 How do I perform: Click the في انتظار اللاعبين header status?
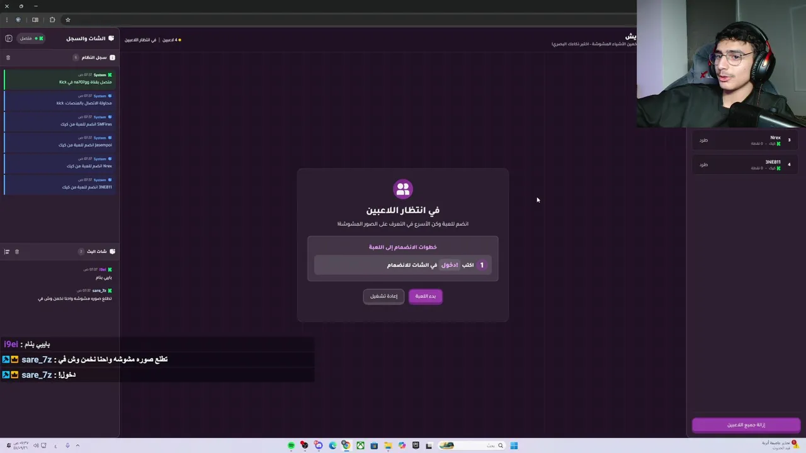pos(140,40)
